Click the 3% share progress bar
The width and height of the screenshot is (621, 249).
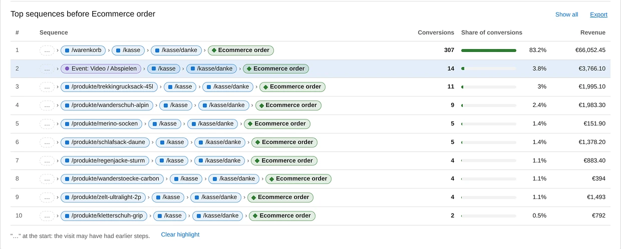pyautogui.click(x=489, y=86)
